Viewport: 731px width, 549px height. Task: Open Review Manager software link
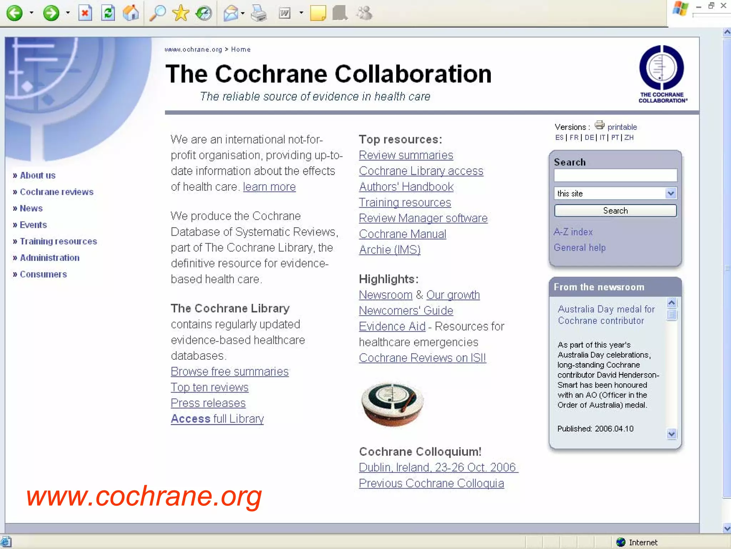click(x=423, y=218)
